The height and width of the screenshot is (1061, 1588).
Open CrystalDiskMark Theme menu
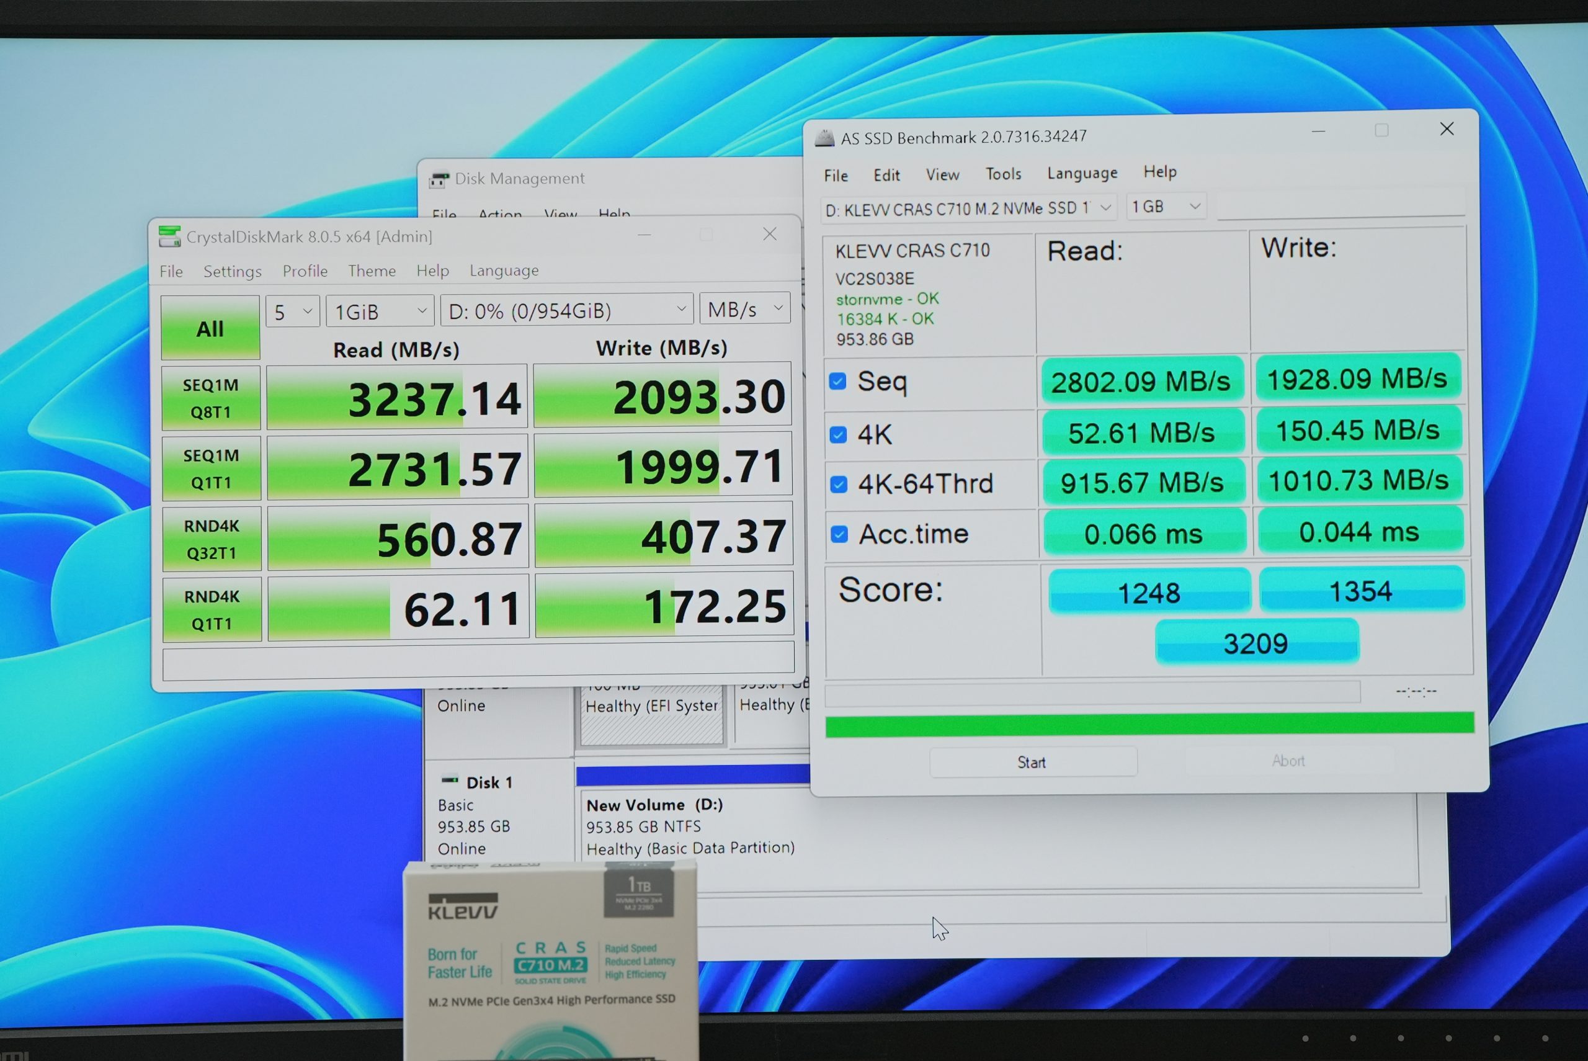(x=372, y=271)
